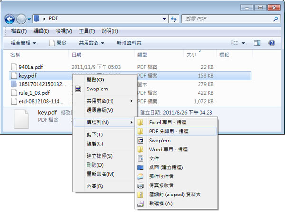Choose 刪除(D) from context menu
This screenshot has width=285, height=213.
click(x=94, y=165)
